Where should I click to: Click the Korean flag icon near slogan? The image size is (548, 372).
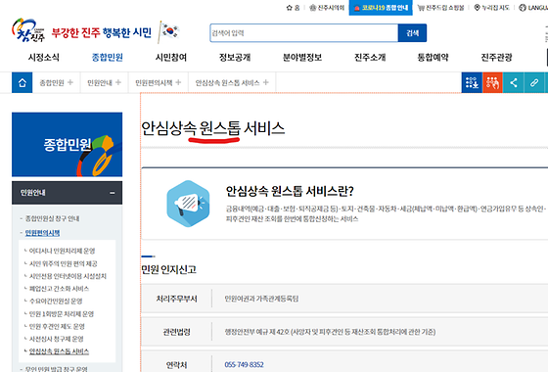(x=168, y=31)
